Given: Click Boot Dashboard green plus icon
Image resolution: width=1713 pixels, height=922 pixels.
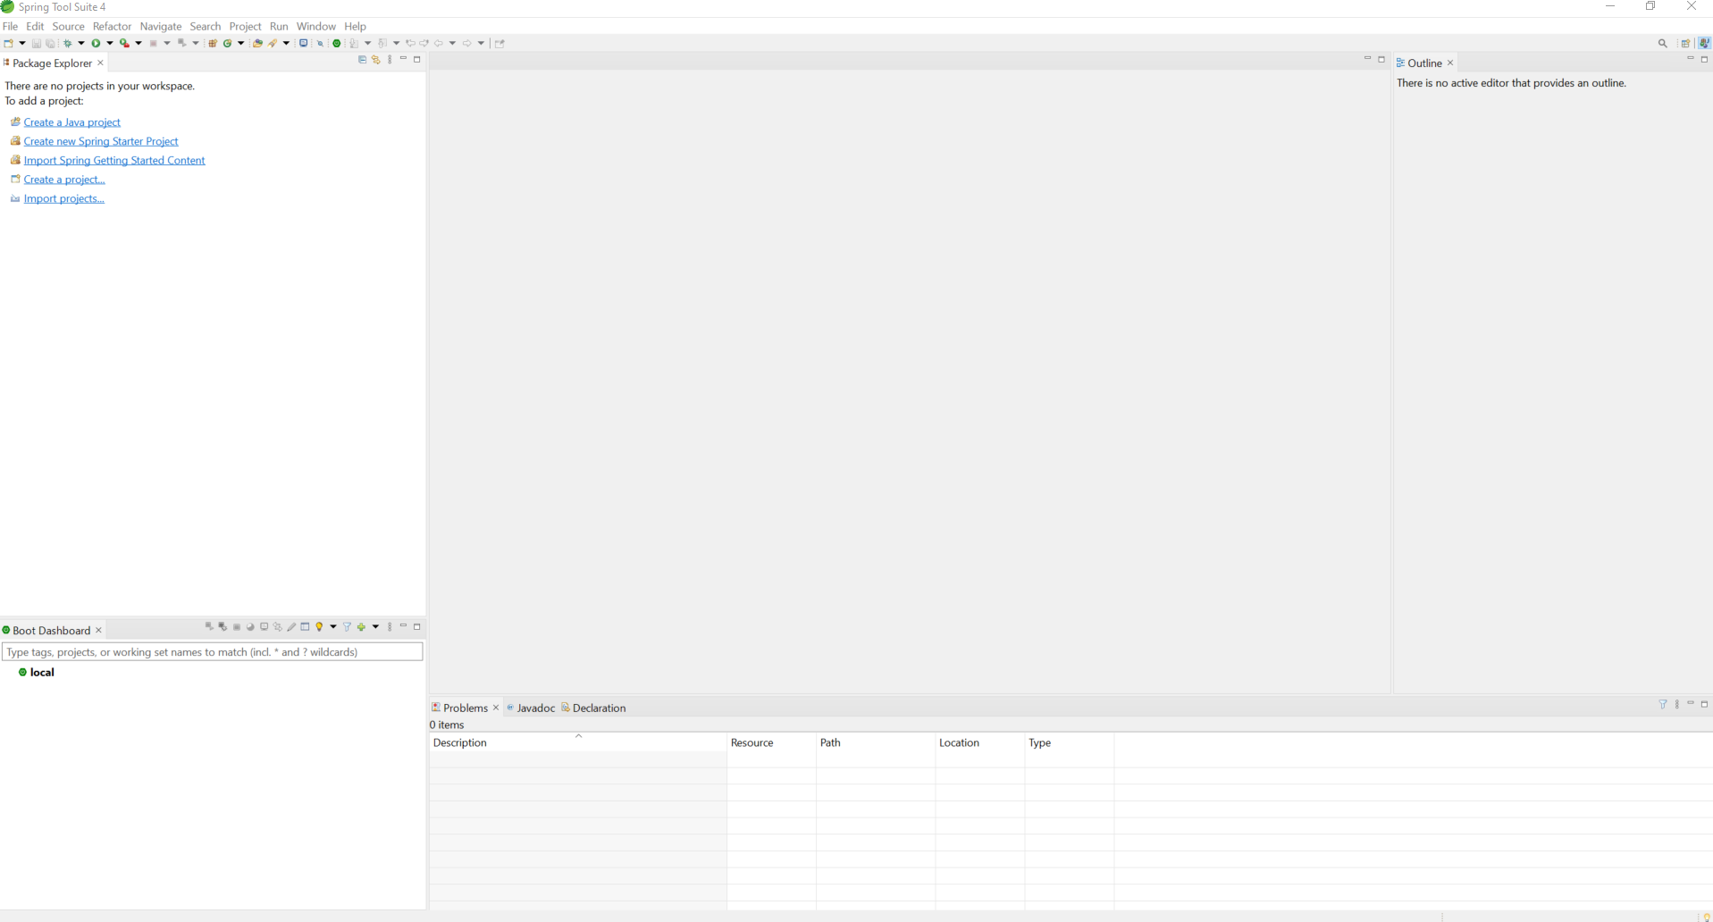Looking at the screenshot, I should click(x=362, y=627).
